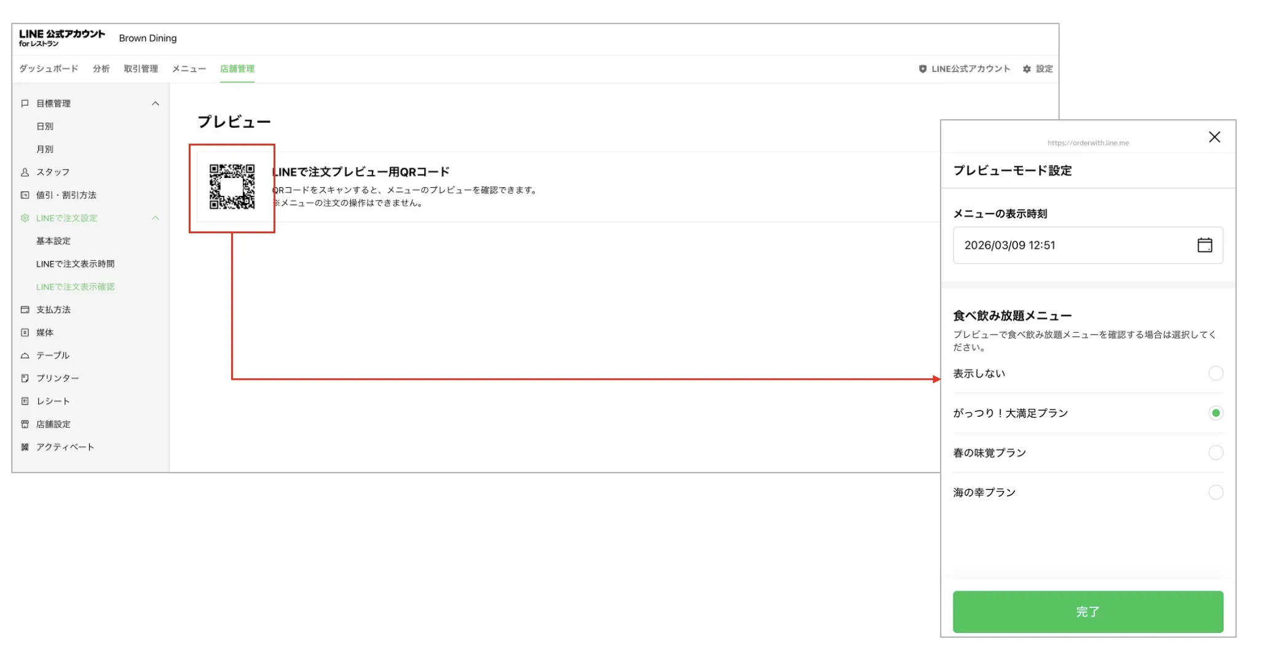Click the settings gear icon

pyautogui.click(x=1027, y=69)
